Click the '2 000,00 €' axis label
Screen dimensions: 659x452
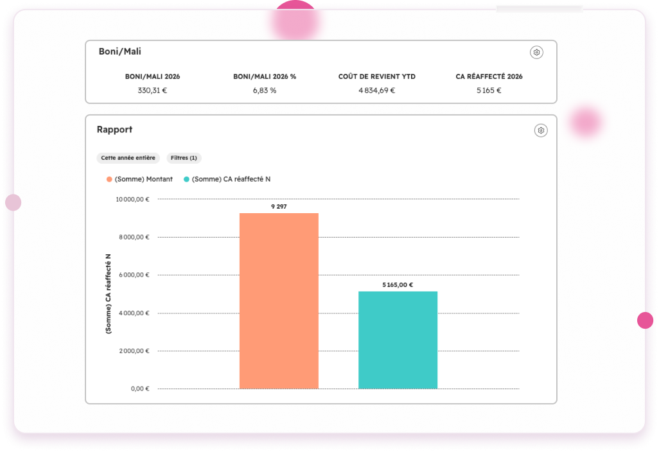click(x=134, y=351)
